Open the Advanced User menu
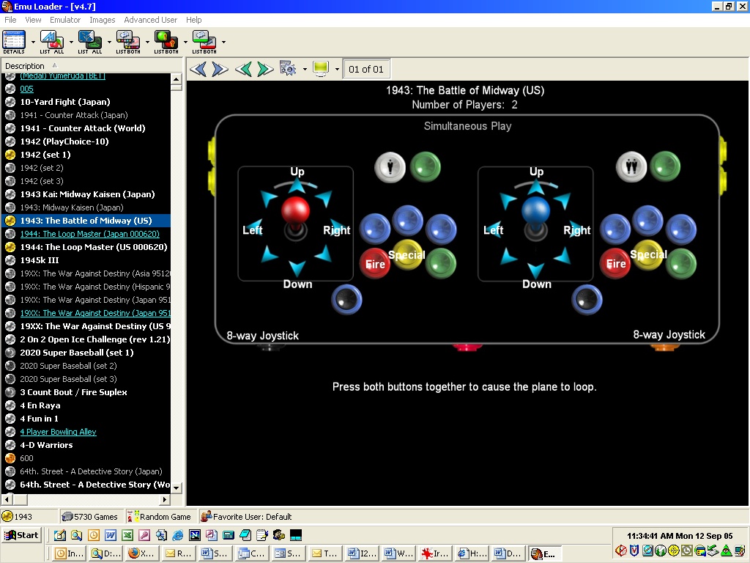The width and height of the screenshot is (750, 563). [150, 20]
